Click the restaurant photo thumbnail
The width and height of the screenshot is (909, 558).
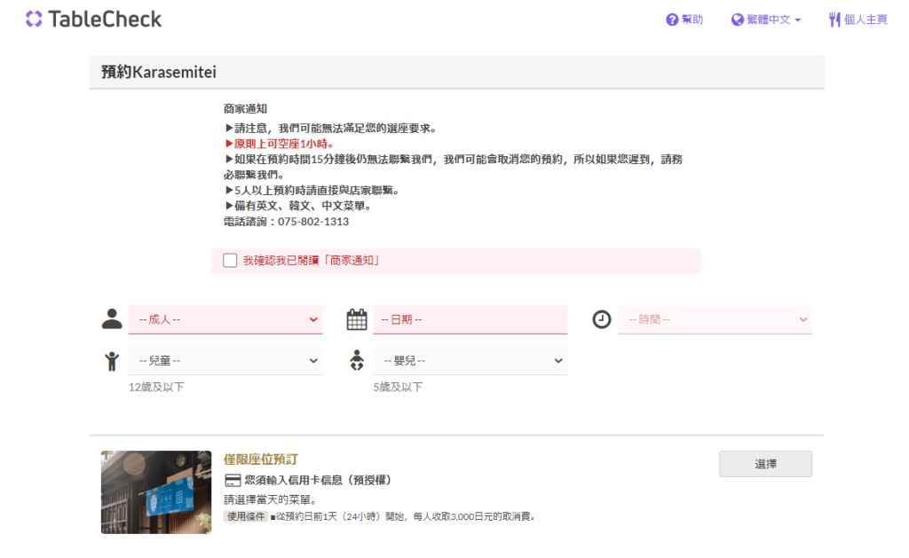pos(156,492)
